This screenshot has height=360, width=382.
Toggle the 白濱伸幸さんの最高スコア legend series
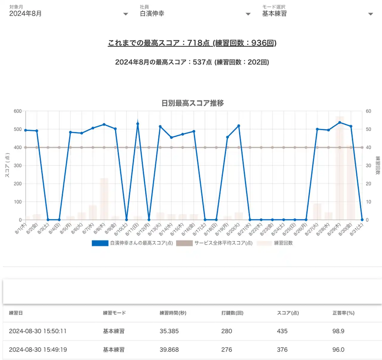point(132,243)
